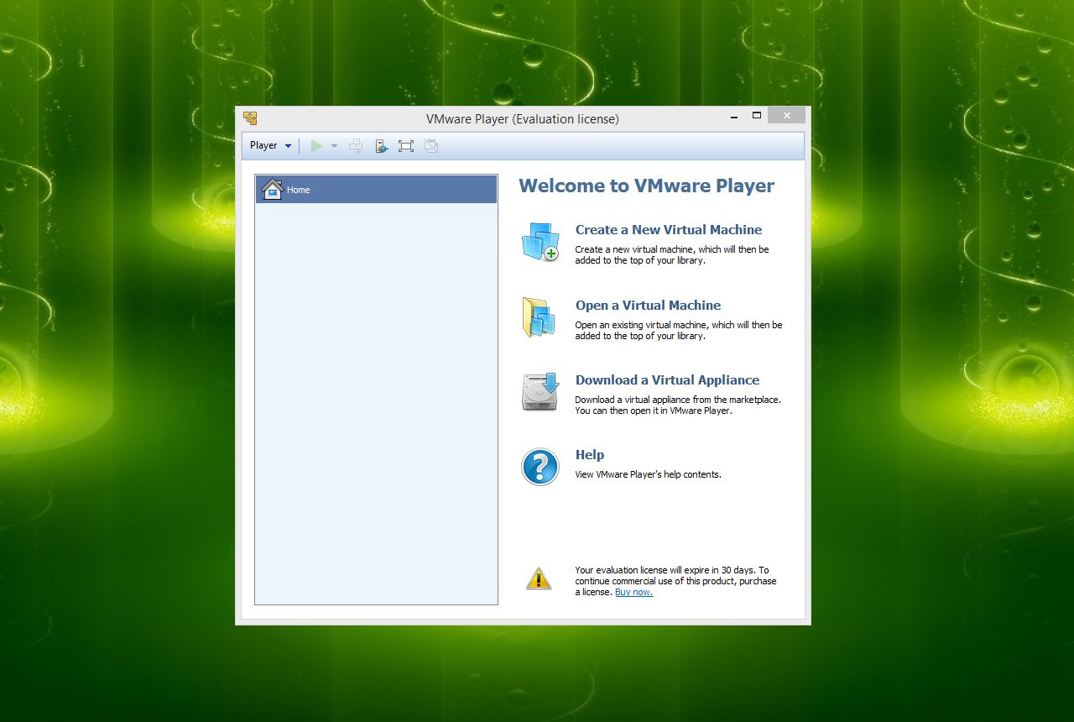1074x722 pixels.
Task: Click the Download a Virtual Appliance link
Action: [x=667, y=380]
